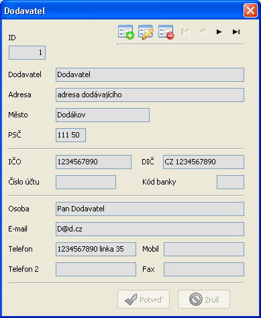This screenshot has height=318, width=261.
Task: Click the empty Číslo účtu field
Action: point(86,182)
